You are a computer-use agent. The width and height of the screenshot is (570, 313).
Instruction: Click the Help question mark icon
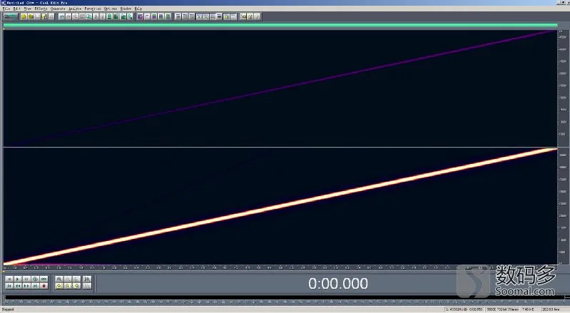(257, 16)
